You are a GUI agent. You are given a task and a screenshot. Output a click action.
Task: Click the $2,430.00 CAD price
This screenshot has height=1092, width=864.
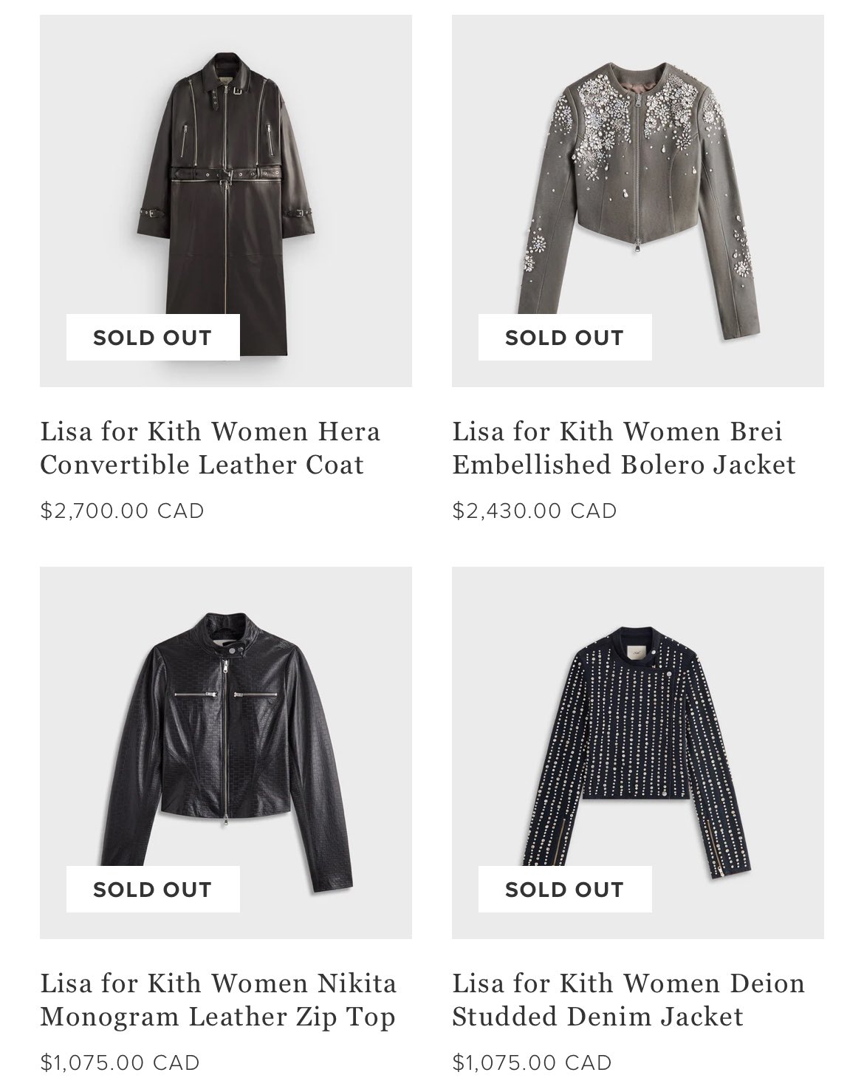(534, 511)
